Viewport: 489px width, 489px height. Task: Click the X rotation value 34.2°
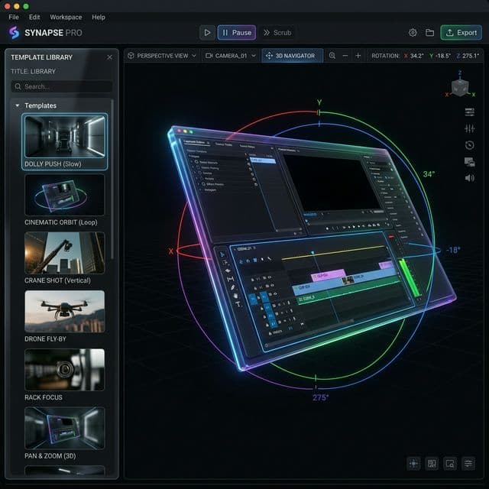(416, 56)
